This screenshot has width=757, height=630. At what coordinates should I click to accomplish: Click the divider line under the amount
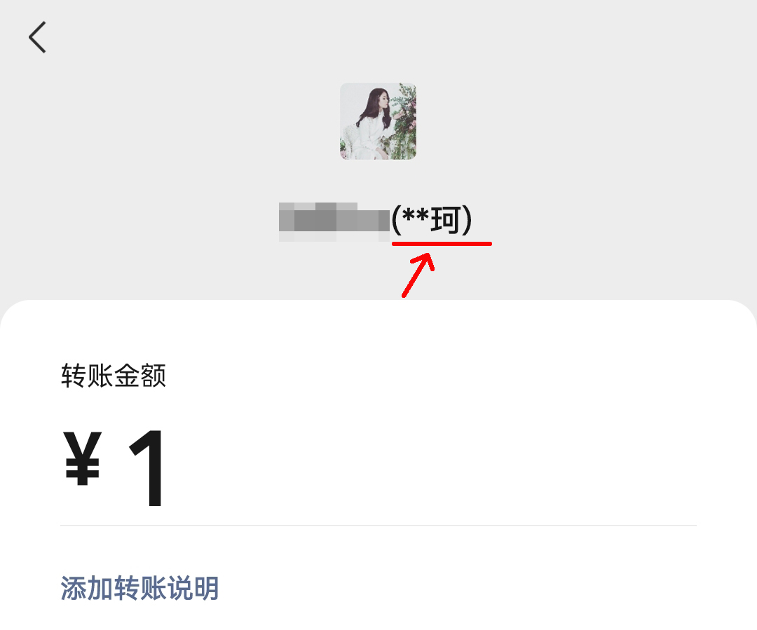click(x=378, y=526)
